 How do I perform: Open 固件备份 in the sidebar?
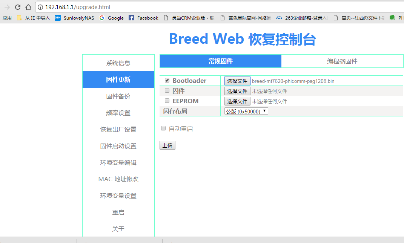[118, 96]
